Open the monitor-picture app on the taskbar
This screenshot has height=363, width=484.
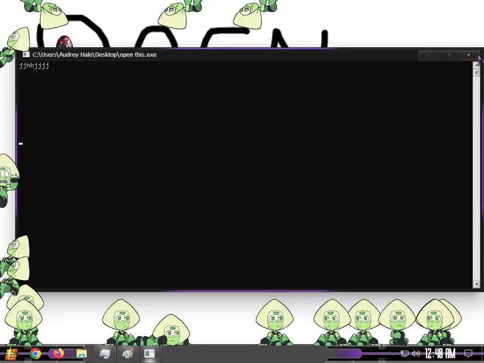click(105, 354)
